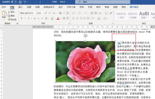Click the justify alignment icon
155x99 pixels.
(84, 18)
